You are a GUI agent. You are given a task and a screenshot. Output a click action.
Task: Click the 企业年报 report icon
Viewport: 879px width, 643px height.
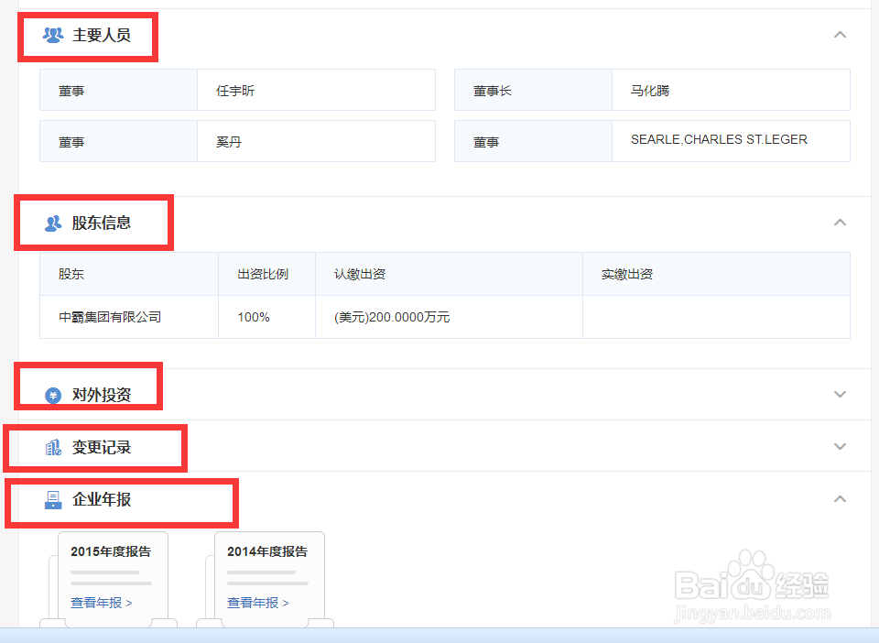pyautogui.click(x=51, y=500)
